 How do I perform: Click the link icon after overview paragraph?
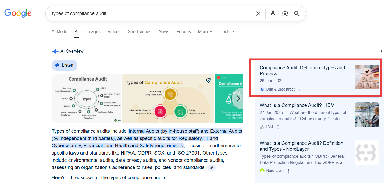coord(212,168)
